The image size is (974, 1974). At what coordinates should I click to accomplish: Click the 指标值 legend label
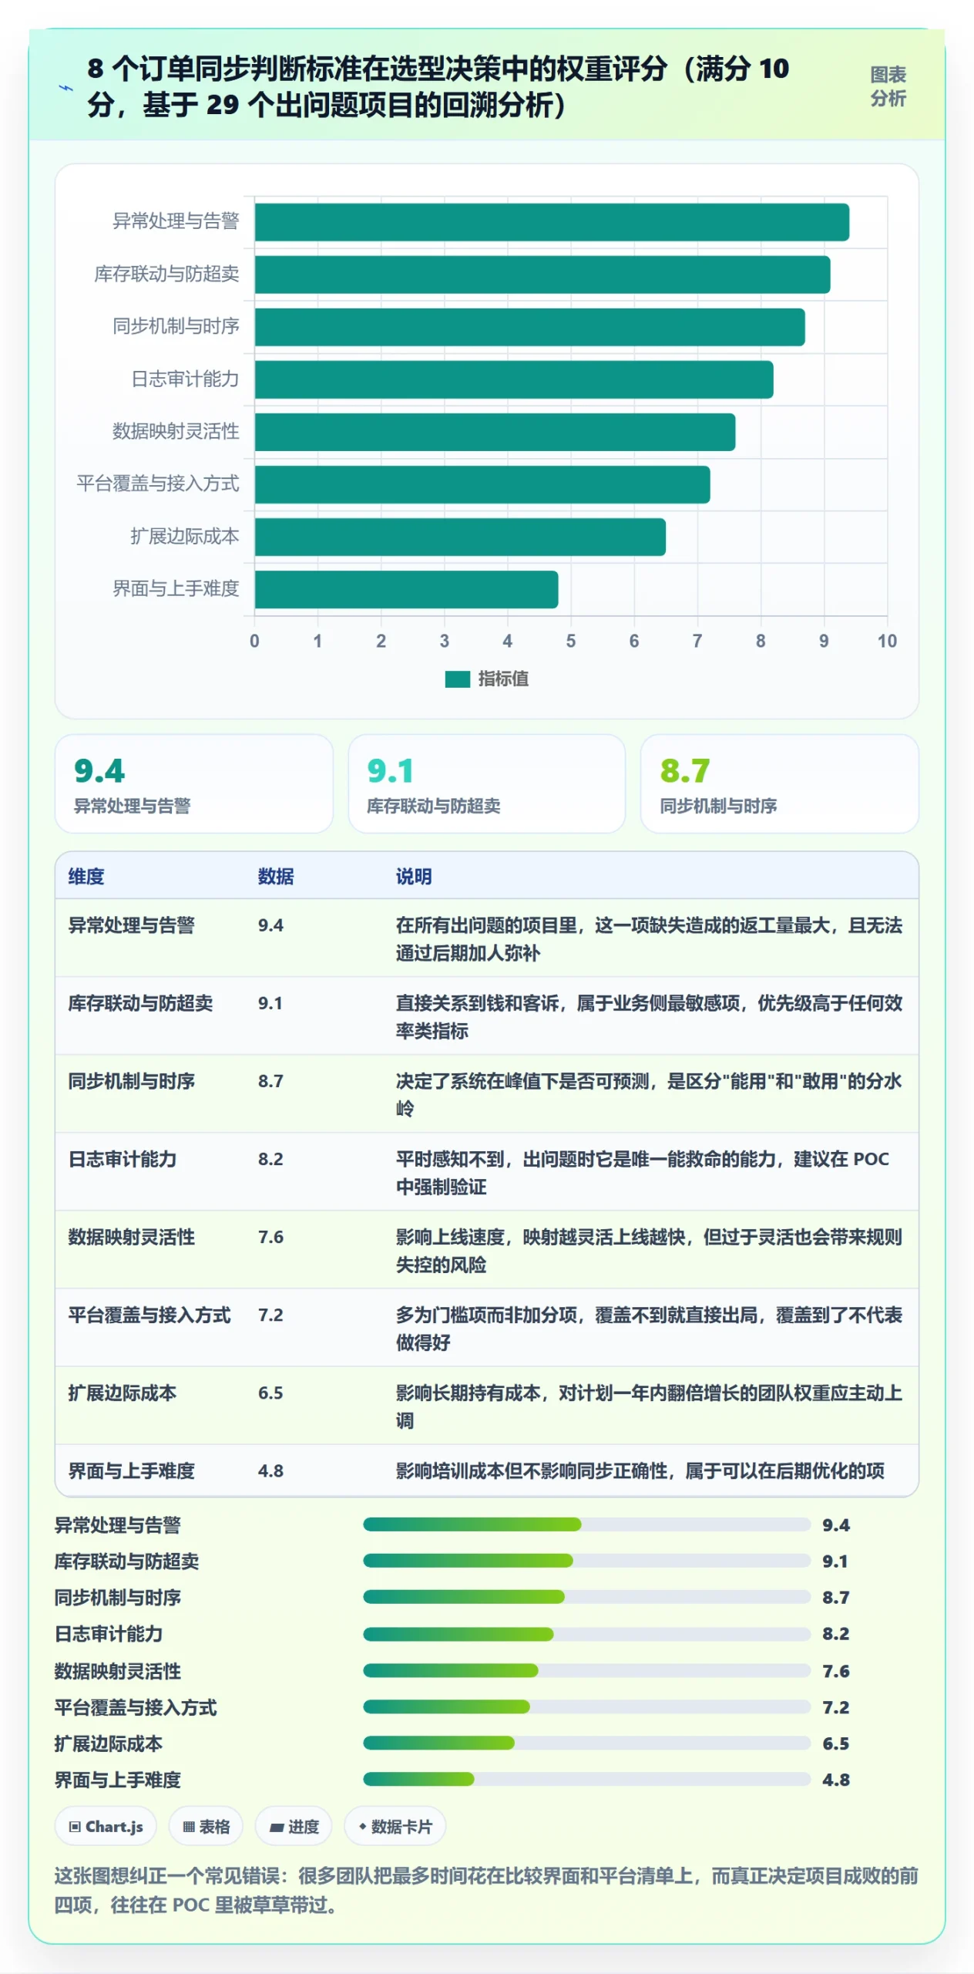point(503,679)
